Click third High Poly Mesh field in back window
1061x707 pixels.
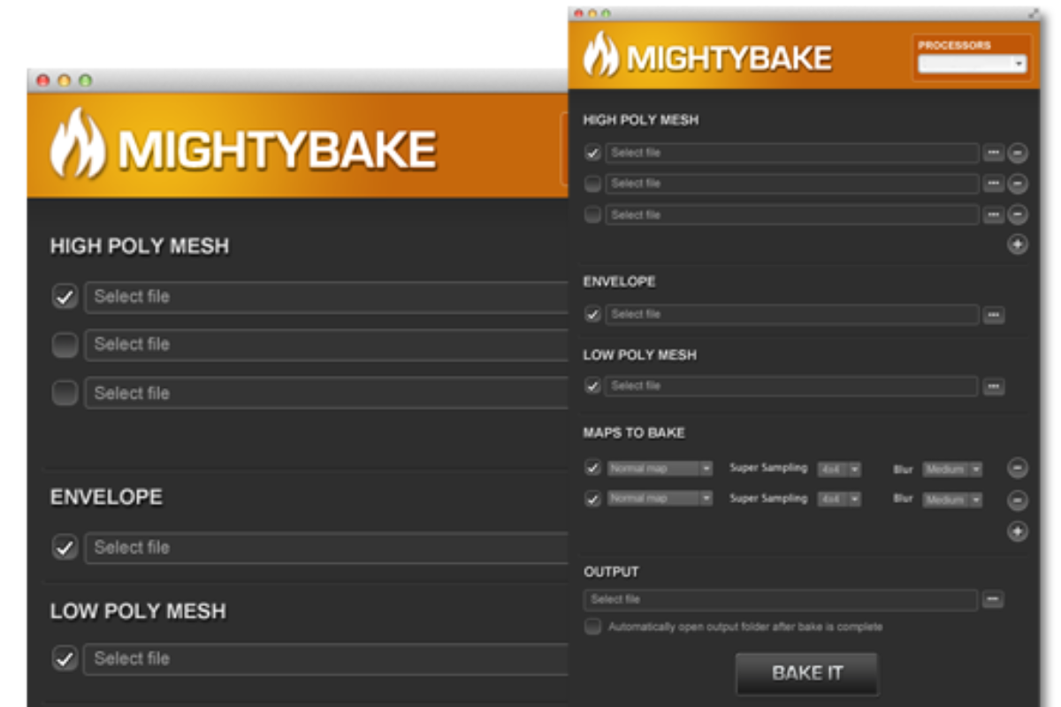[x=326, y=392]
